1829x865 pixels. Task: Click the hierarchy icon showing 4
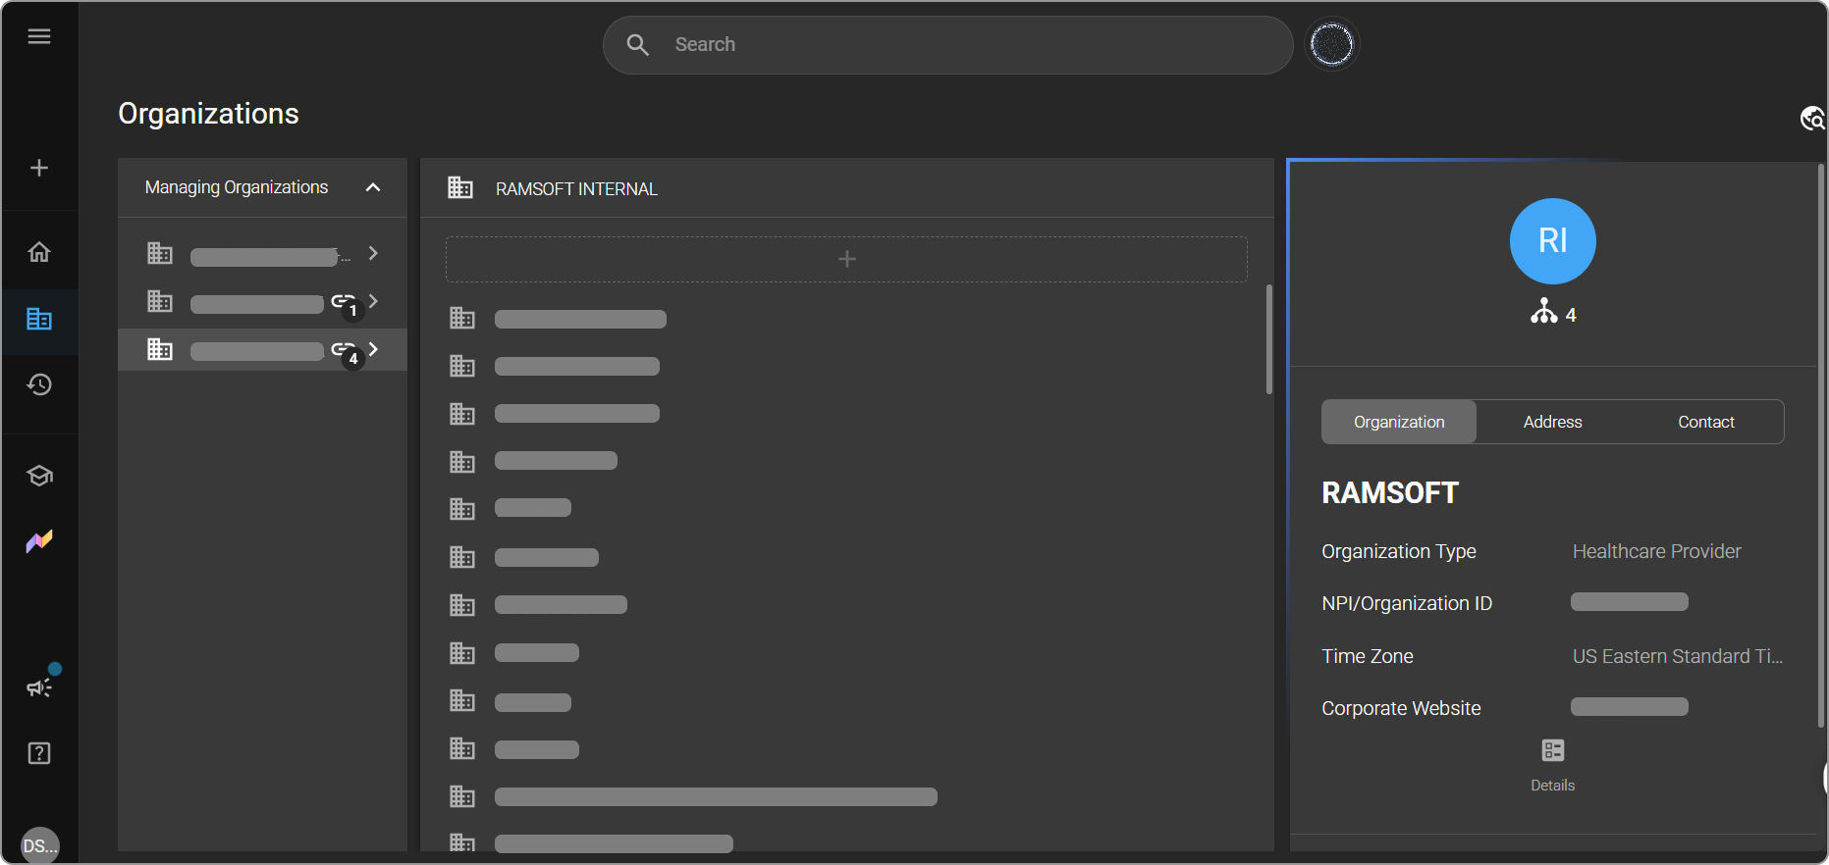(1544, 311)
